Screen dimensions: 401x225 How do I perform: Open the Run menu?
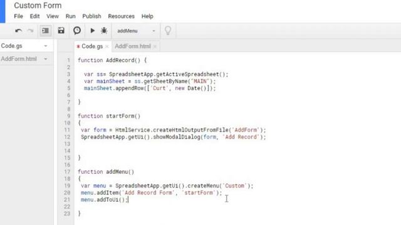click(x=70, y=16)
